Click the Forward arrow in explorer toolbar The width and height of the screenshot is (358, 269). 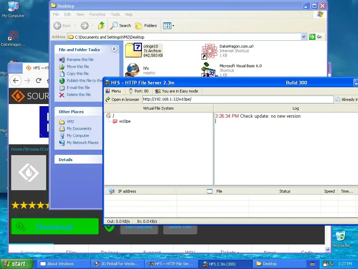click(85, 26)
